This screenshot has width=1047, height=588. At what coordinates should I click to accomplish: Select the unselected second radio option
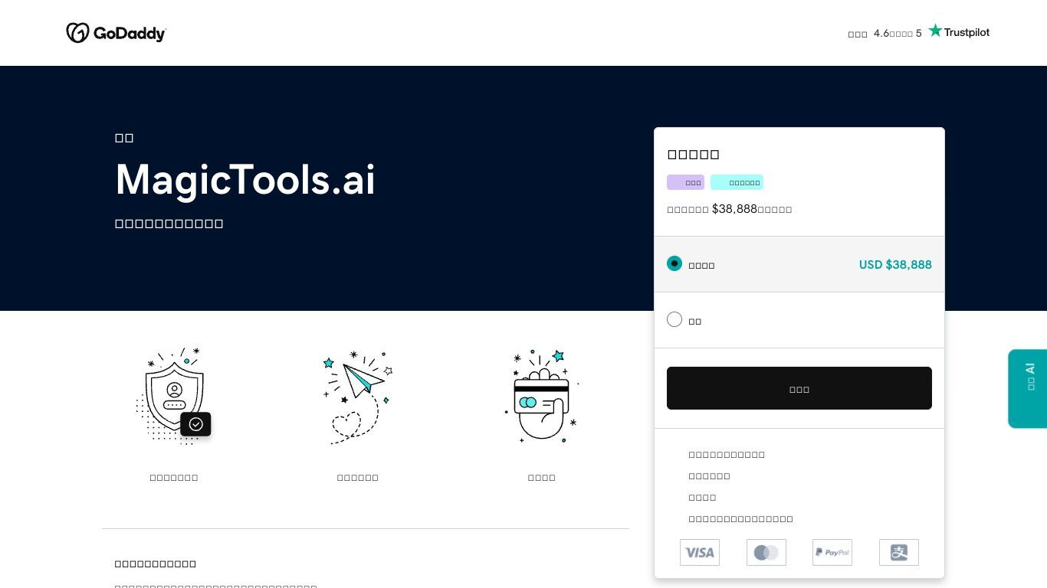(674, 319)
